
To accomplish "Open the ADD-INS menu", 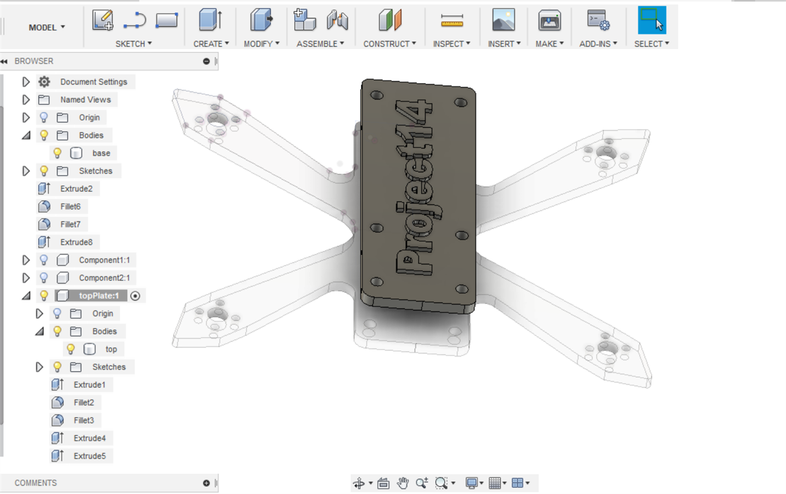I will click(x=598, y=44).
